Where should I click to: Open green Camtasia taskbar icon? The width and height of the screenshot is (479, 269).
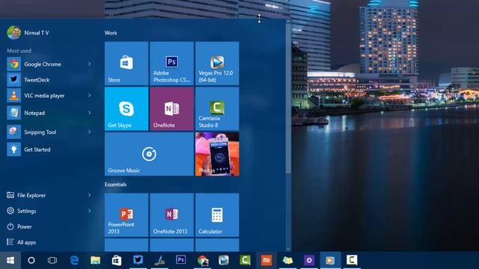click(245, 260)
